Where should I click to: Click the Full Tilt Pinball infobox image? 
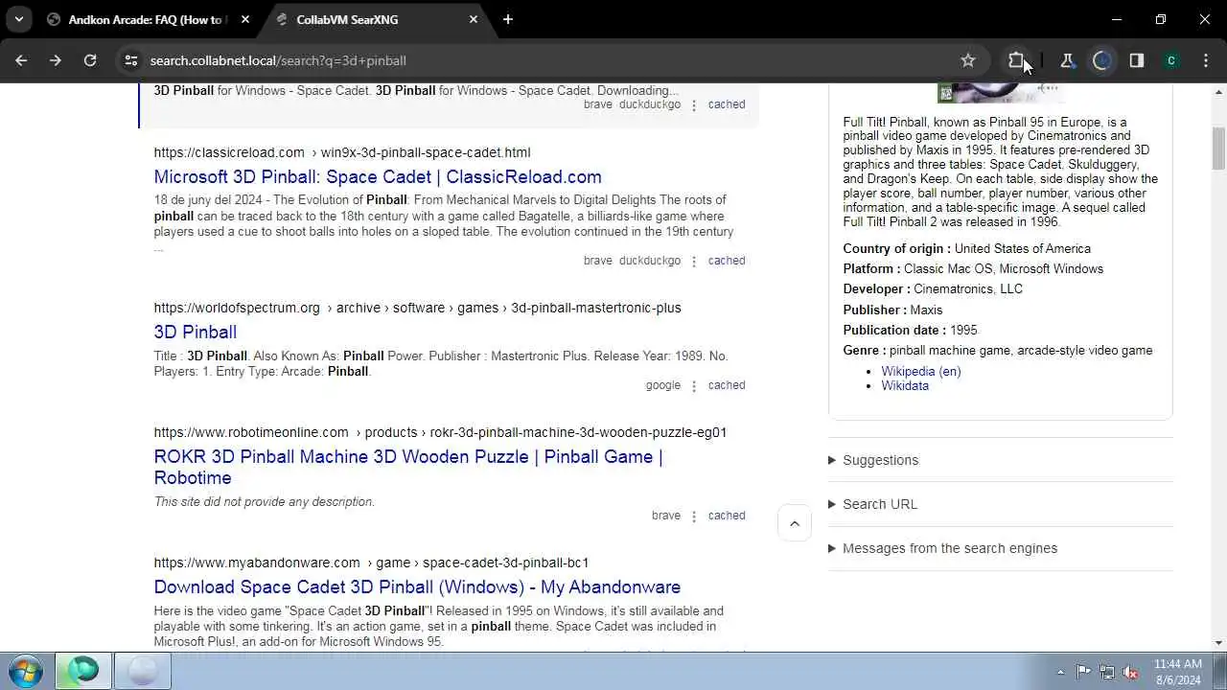click(x=1001, y=93)
